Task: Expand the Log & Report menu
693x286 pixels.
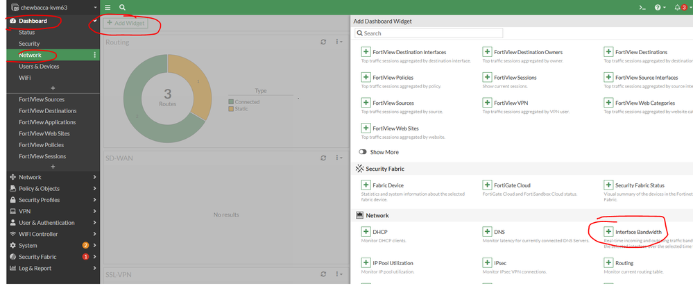Action: [x=53, y=269]
